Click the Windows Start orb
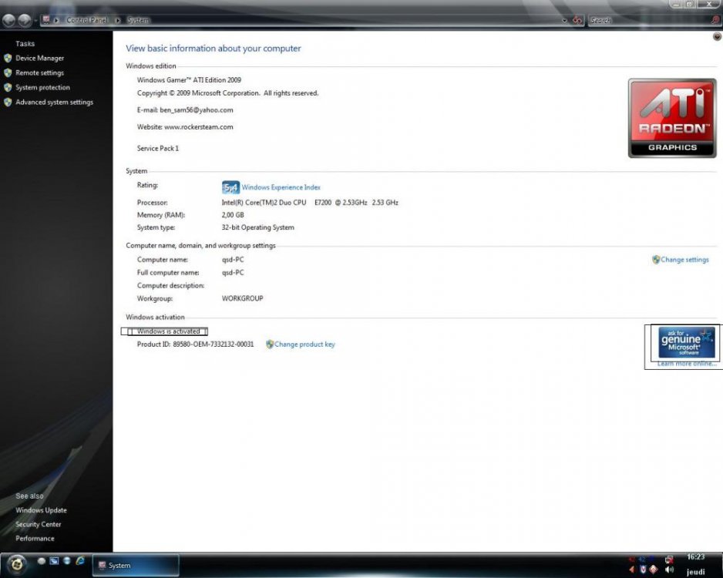The image size is (723, 578). pyautogui.click(x=15, y=564)
